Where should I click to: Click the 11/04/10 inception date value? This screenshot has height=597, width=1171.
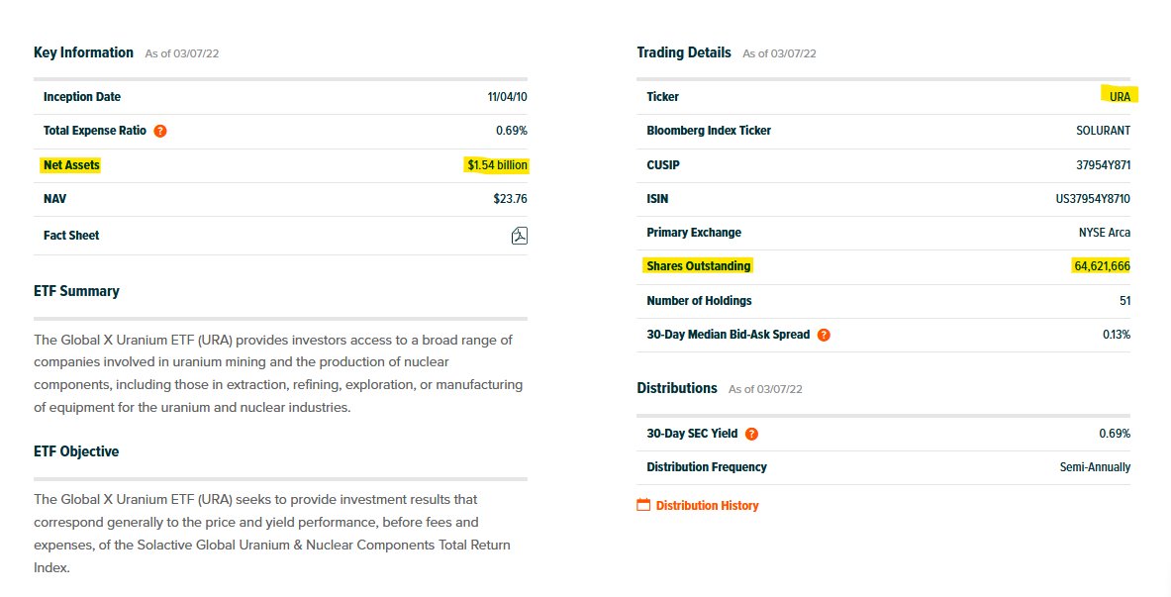(507, 96)
